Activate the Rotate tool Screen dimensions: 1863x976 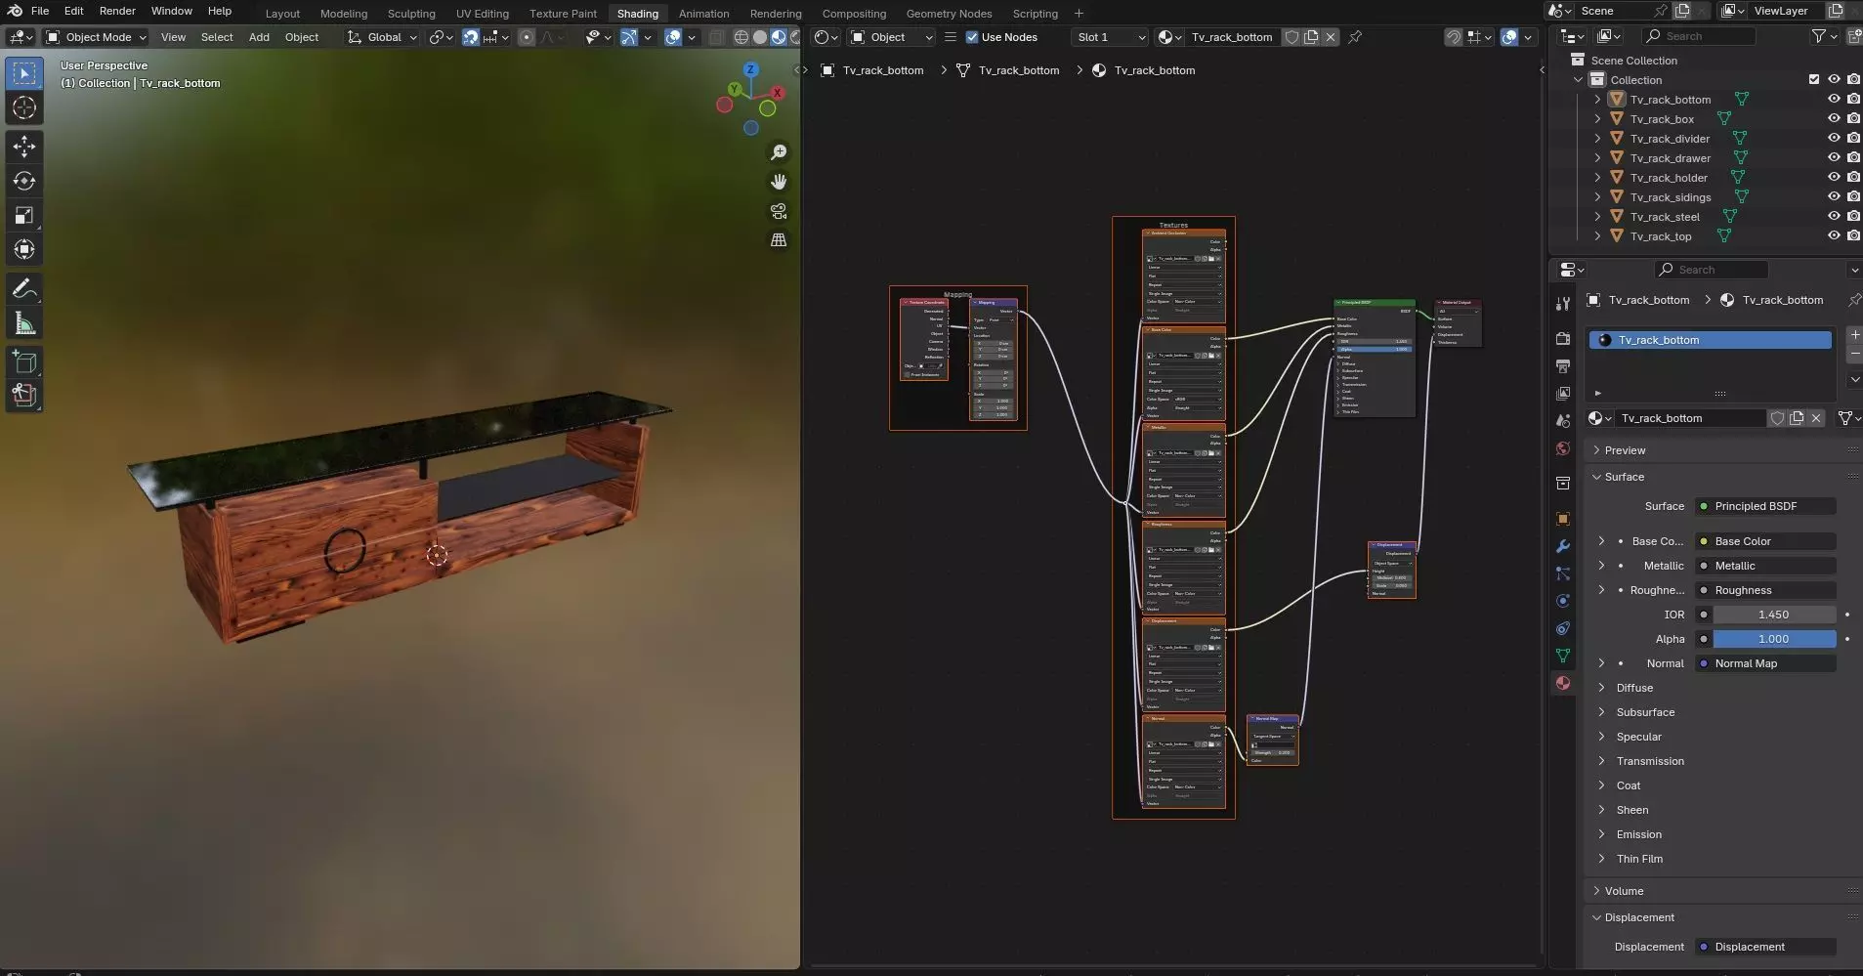24,181
